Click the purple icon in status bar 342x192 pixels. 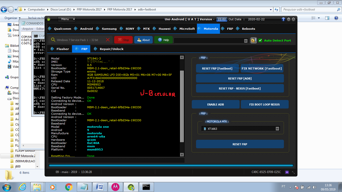click(287, 172)
